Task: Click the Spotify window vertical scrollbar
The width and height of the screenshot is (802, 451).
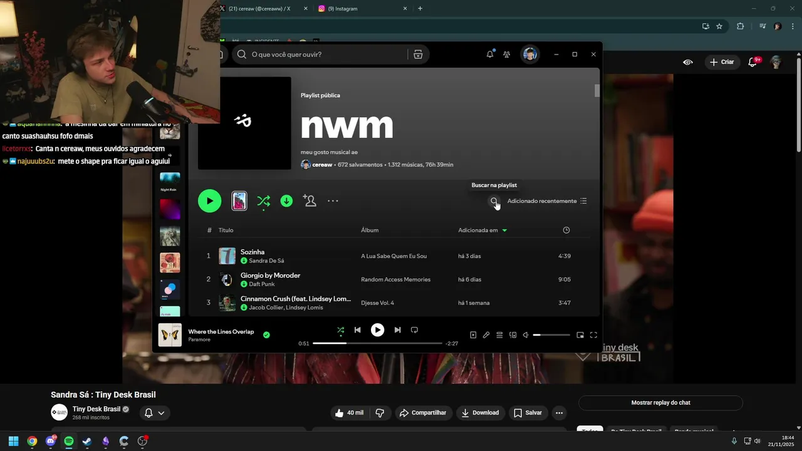Action: click(597, 90)
